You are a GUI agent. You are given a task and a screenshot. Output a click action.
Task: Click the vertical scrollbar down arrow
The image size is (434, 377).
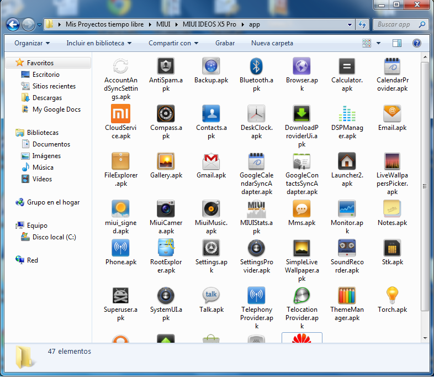point(425,338)
